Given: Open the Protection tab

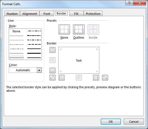Looking at the screenshot, I should pyautogui.click(x=93, y=14).
